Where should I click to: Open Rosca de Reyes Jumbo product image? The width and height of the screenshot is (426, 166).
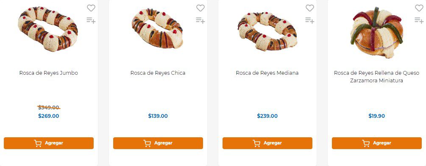[x=48, y=29]
